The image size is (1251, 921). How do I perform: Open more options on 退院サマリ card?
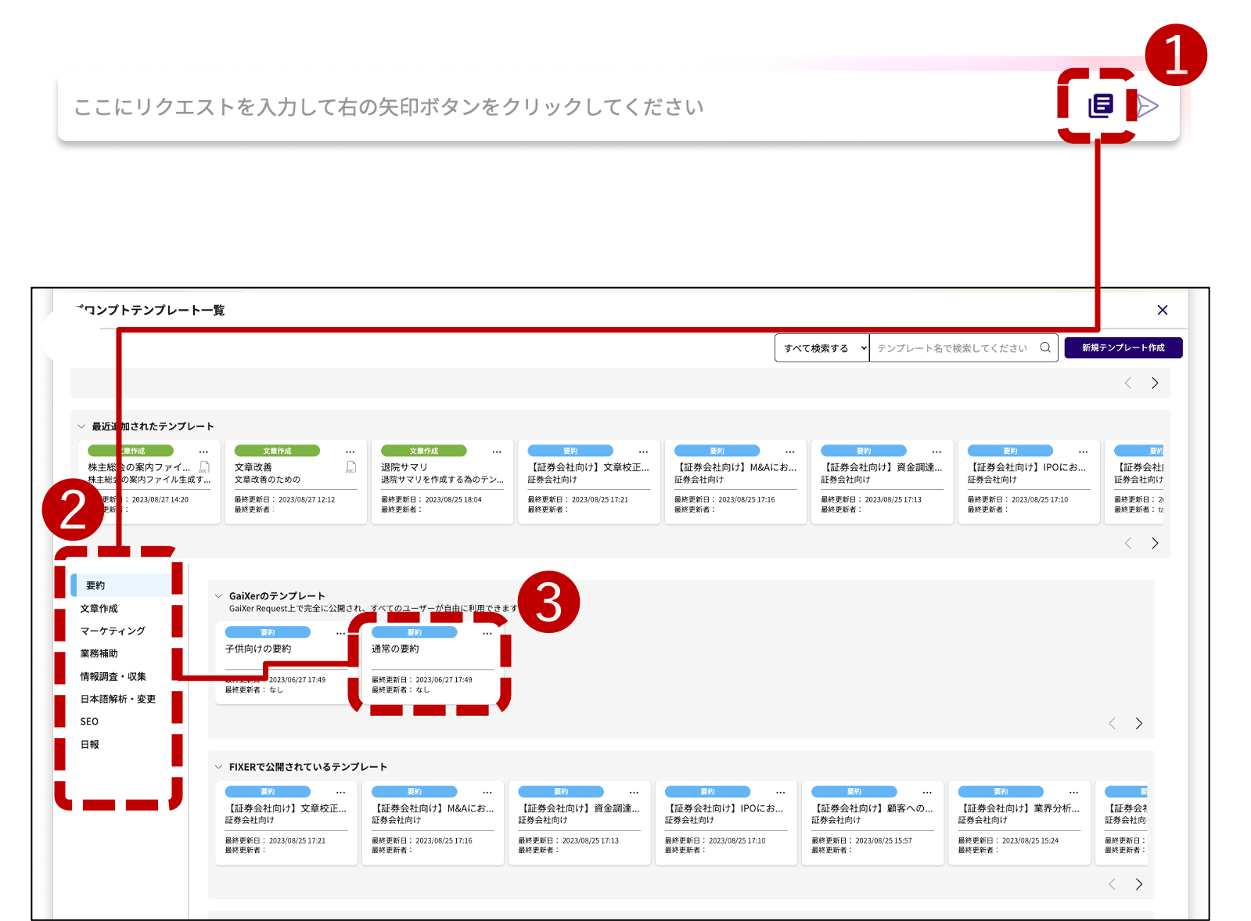496,452
